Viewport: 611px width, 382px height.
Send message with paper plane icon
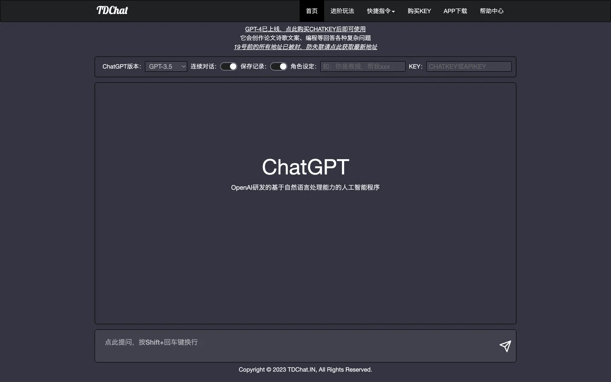pos(505,346)
